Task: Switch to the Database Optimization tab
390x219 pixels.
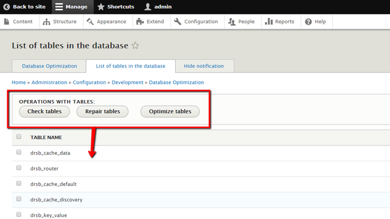Action: (x=49, y=66)
